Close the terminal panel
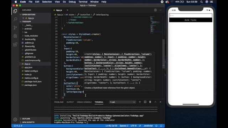Screen dimensions: 228x128 [x=160, y=102]
